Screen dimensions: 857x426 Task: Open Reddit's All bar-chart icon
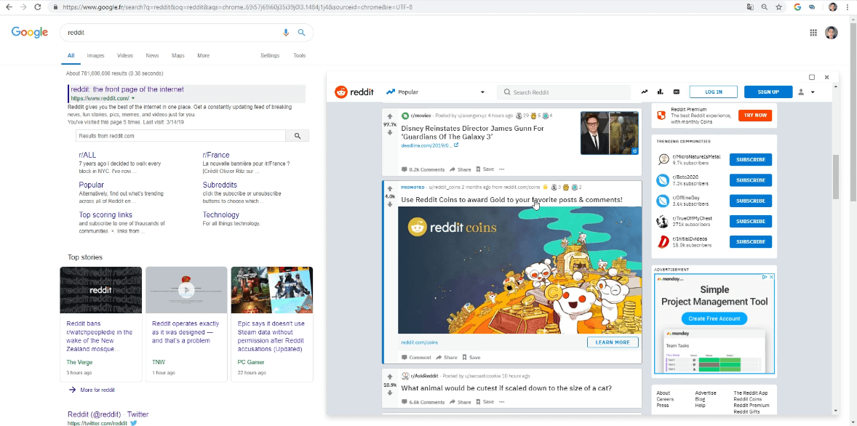point(661,92)
